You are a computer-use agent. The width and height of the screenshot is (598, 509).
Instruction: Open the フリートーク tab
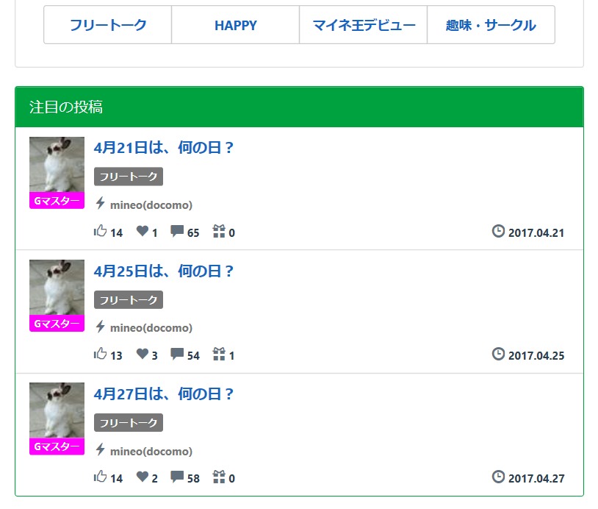(x=108, y=25)
